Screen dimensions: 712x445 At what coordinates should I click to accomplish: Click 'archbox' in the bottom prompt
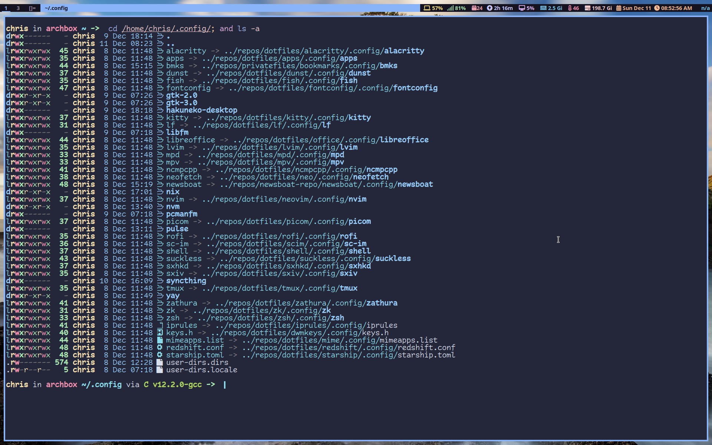pos(62,385)
